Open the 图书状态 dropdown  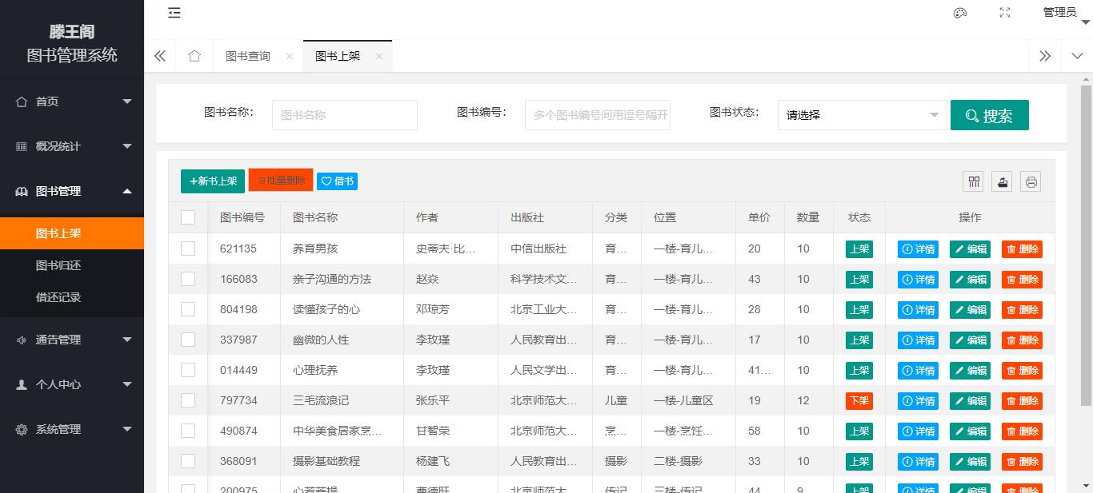pyautogui.click(x=862, y=115)
